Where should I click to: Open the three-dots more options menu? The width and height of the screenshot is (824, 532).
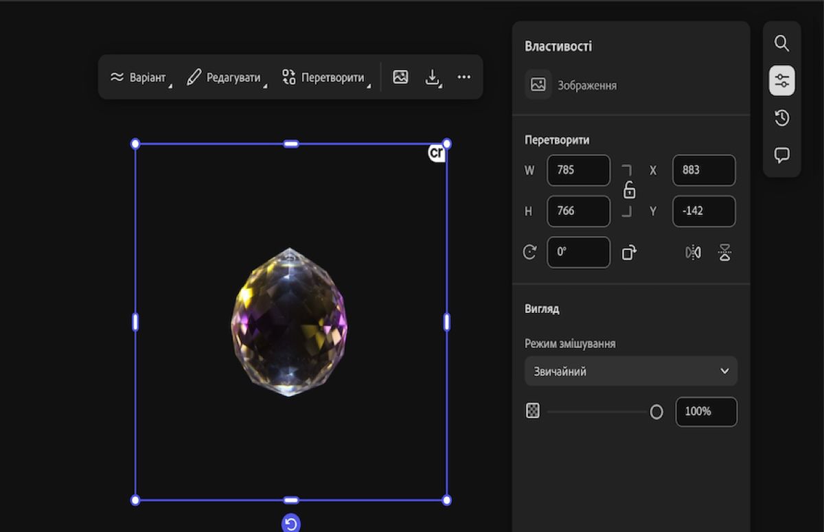coord(464,77)
